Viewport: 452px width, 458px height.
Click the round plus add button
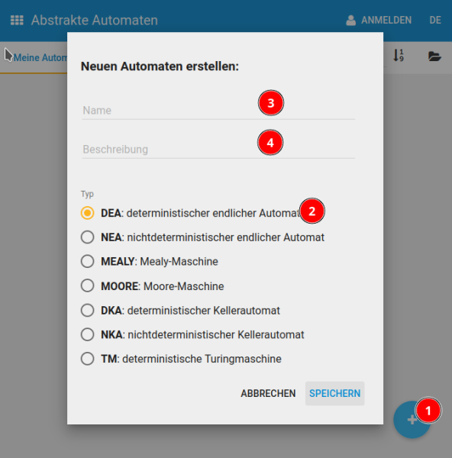412,419
